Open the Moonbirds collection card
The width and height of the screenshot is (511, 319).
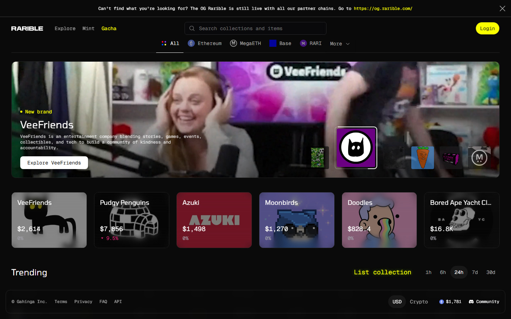click(x=297, y=220)
